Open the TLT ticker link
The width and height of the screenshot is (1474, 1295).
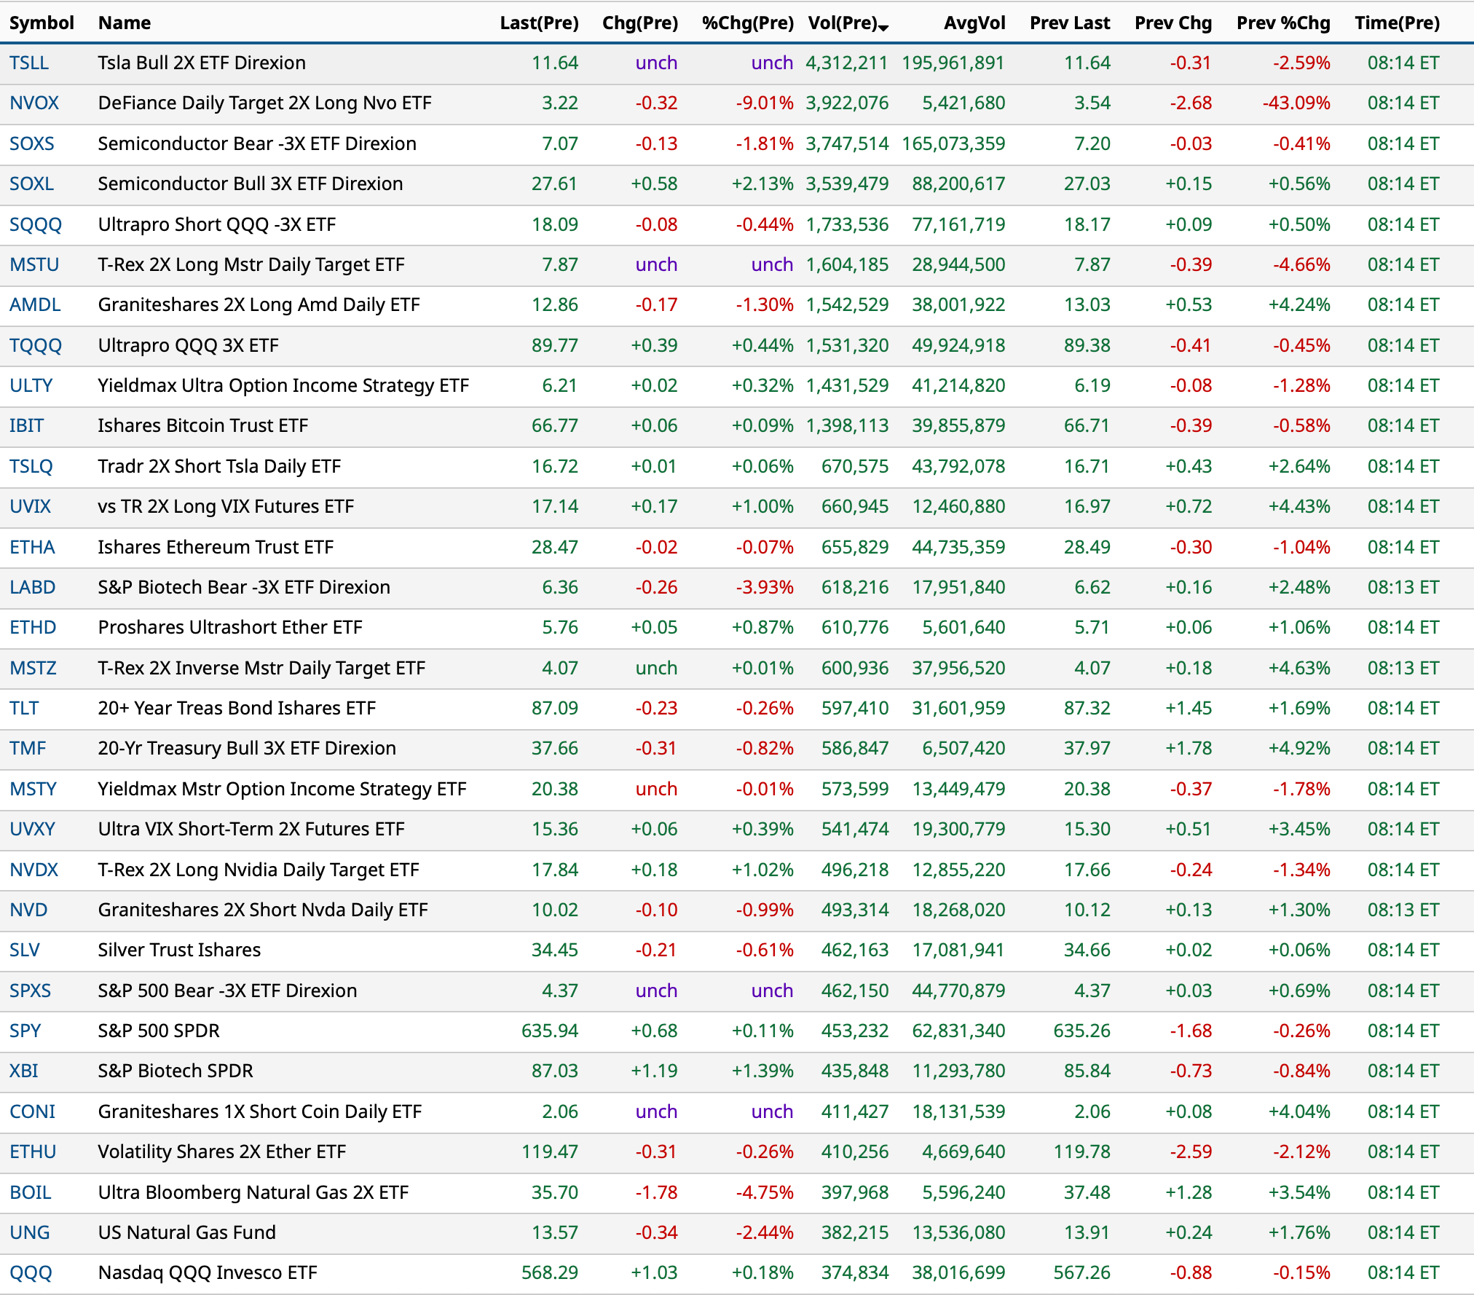coord(24,709)
